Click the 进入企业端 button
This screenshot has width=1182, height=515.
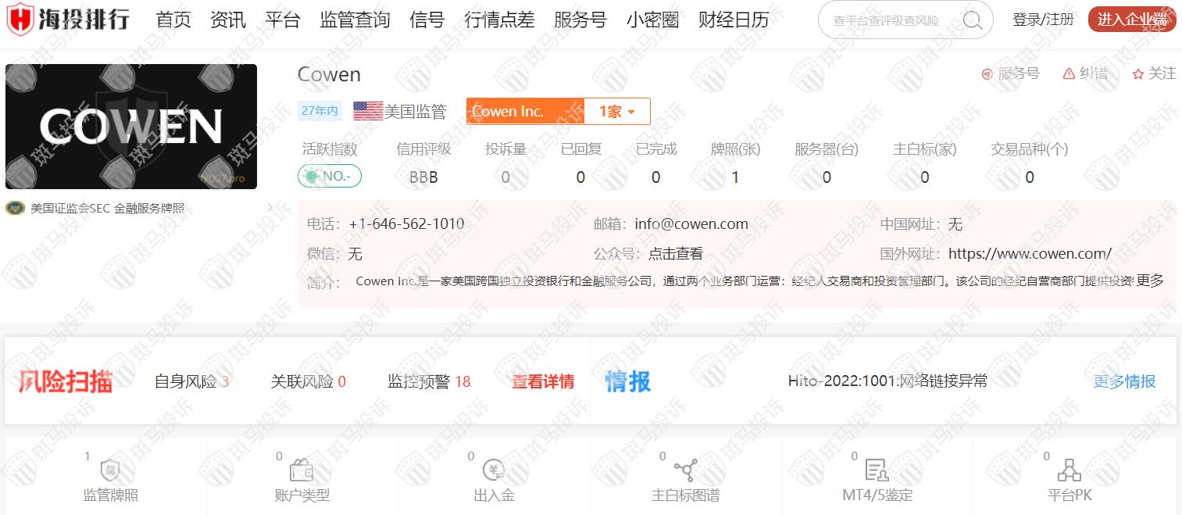click(1131, 20)
